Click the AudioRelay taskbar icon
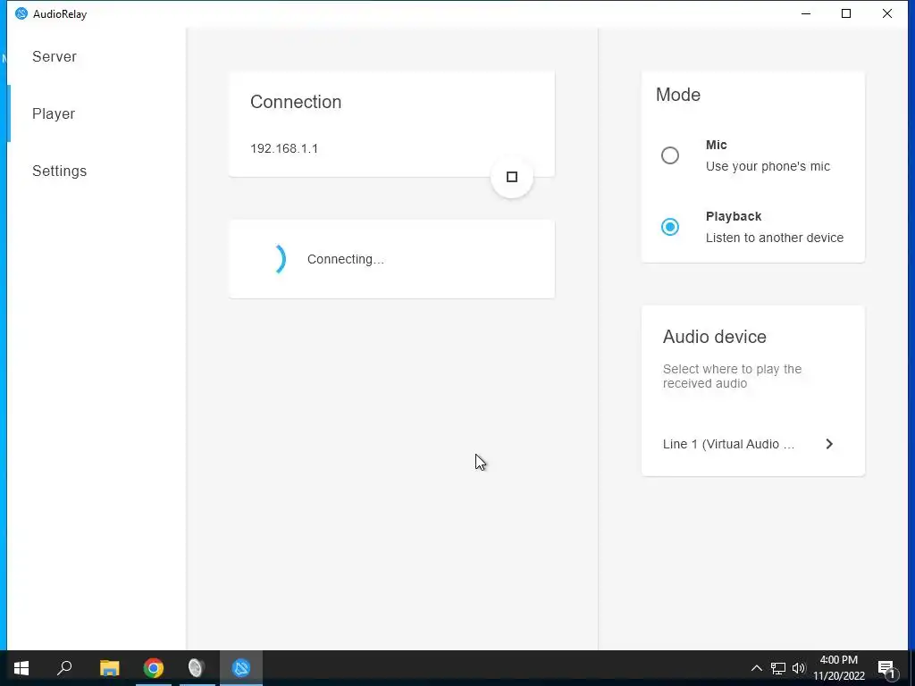The width and height of the screenshot is (915, 686). click(241, 668)
